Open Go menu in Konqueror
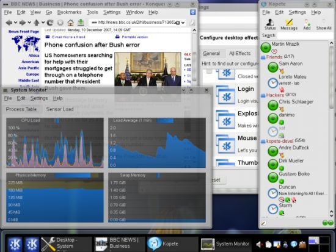 [49, 12]
